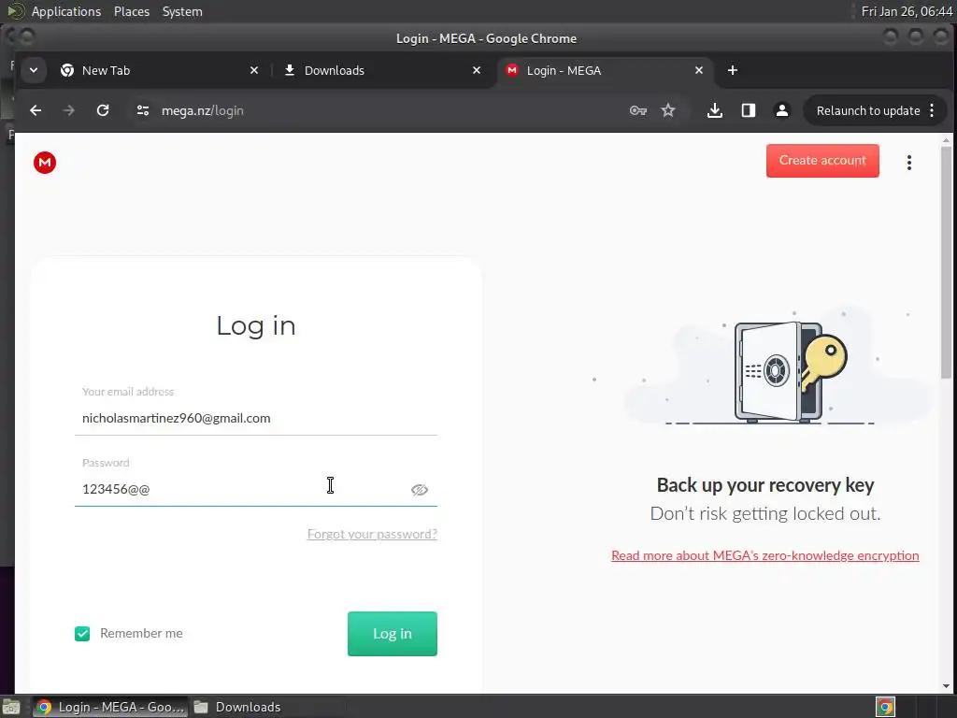Click the MEGA logo icon
Image resolution: width=957 pixels, height=718 pixels.
[45, 163]
